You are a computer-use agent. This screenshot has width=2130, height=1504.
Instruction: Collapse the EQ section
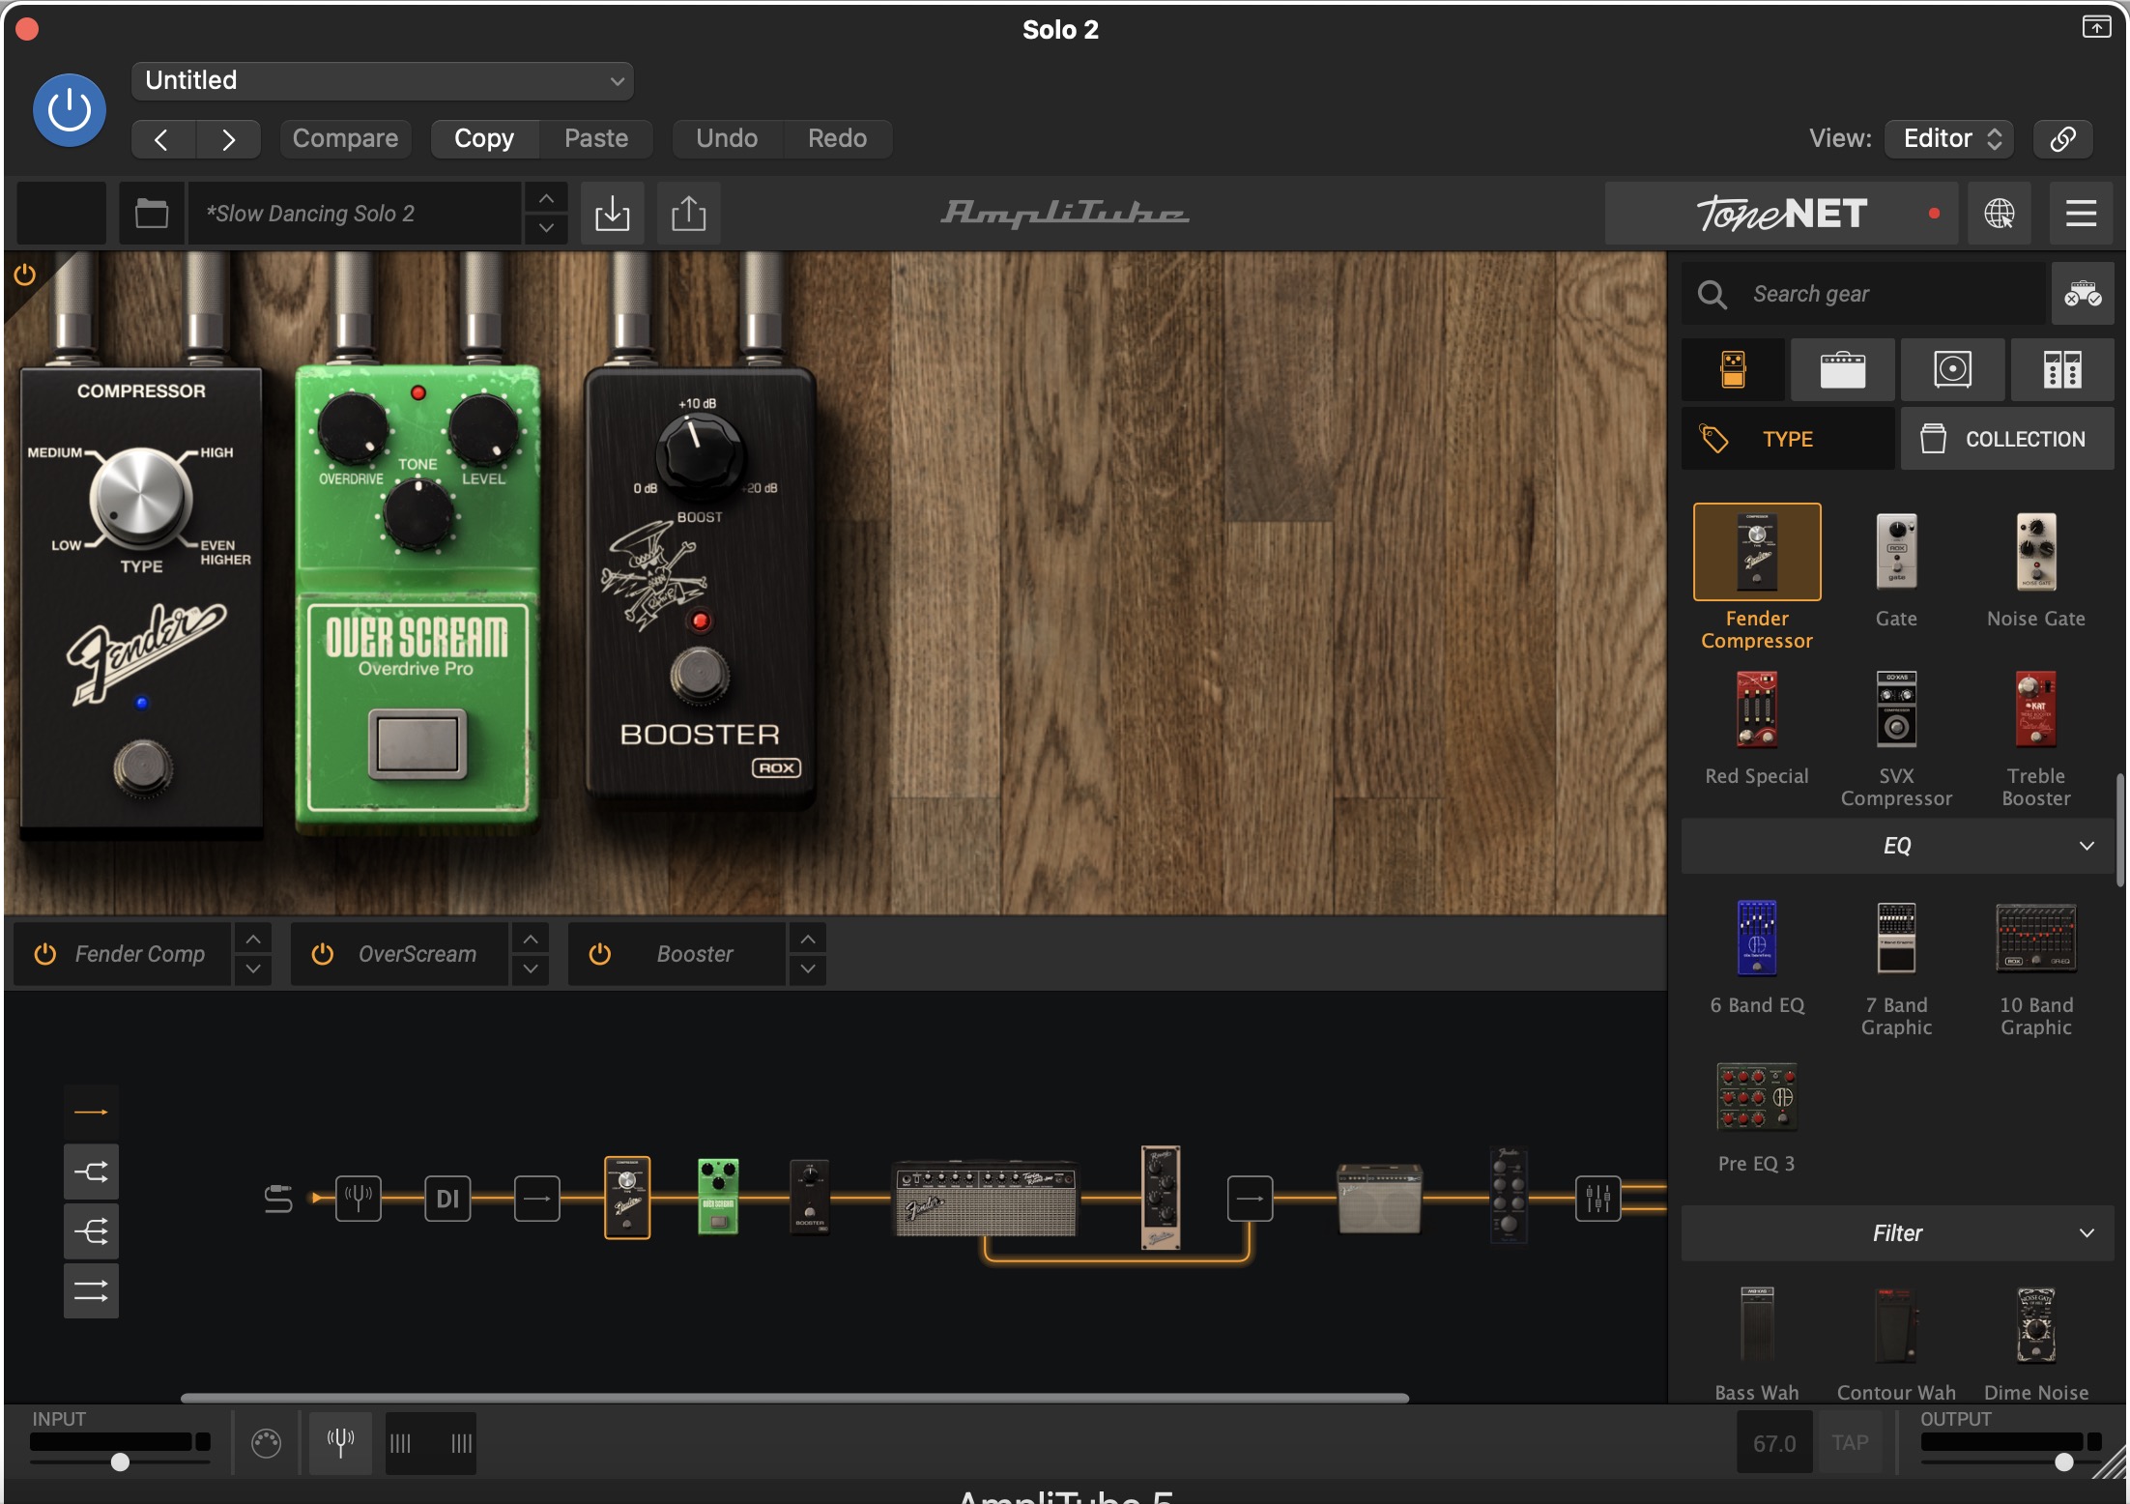pyautogui.click(x=1897, y=847)
